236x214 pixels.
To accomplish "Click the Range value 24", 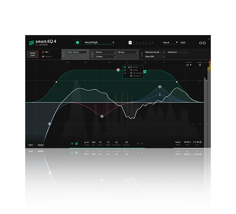I will tap(200, 65).
